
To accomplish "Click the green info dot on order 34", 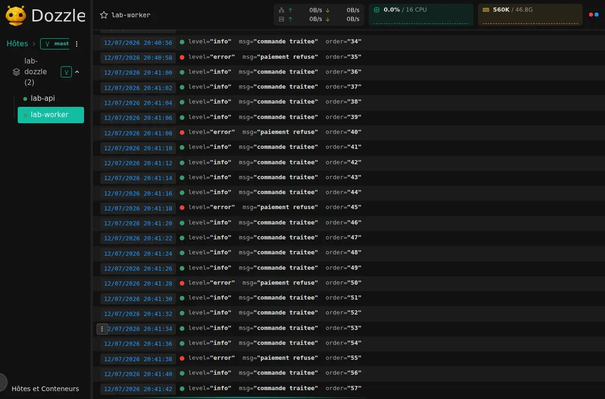I will point(182,42).
